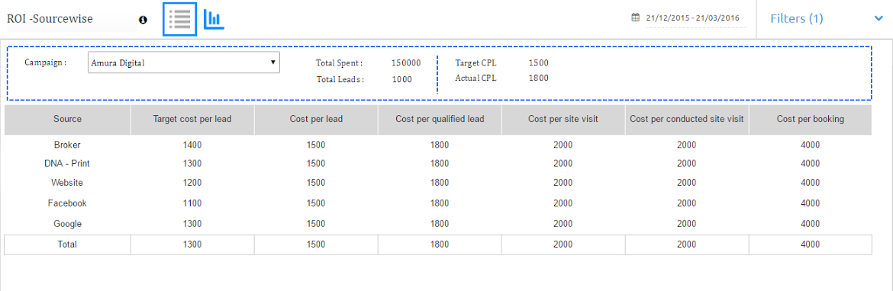The height and width of the screenshot is (291, 893).
Task: Expand Filters using the chevron arrow
Action: click(878, 19)
